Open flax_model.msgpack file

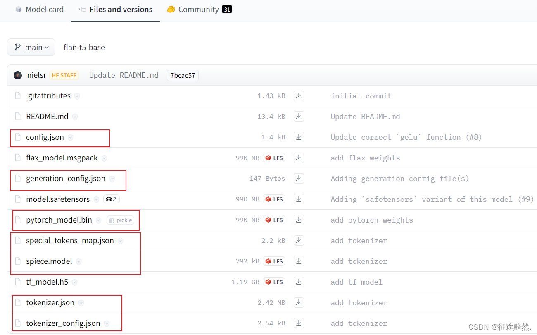pos(62,158)
